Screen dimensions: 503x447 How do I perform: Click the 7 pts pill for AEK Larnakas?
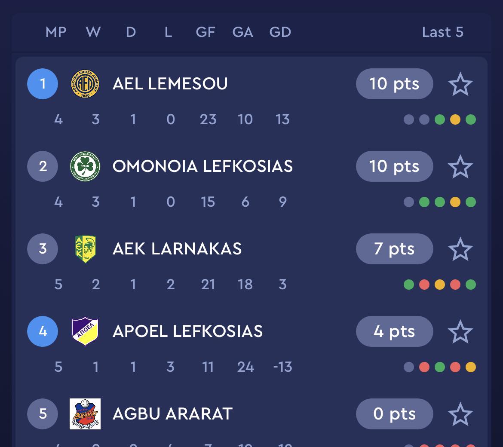coord(395,249)
